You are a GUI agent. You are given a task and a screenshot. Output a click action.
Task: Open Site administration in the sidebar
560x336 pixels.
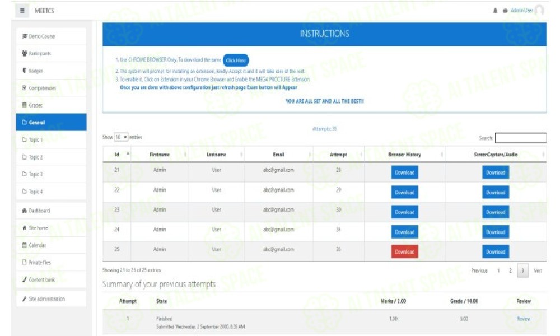(x=51, y=298)
